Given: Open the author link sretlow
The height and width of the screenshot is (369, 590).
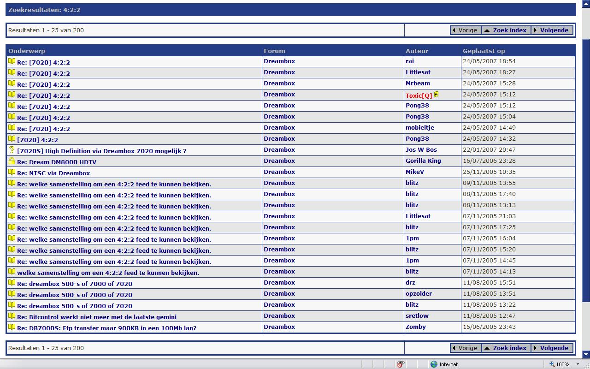Looking at the screenshot, I should [417, 316].
